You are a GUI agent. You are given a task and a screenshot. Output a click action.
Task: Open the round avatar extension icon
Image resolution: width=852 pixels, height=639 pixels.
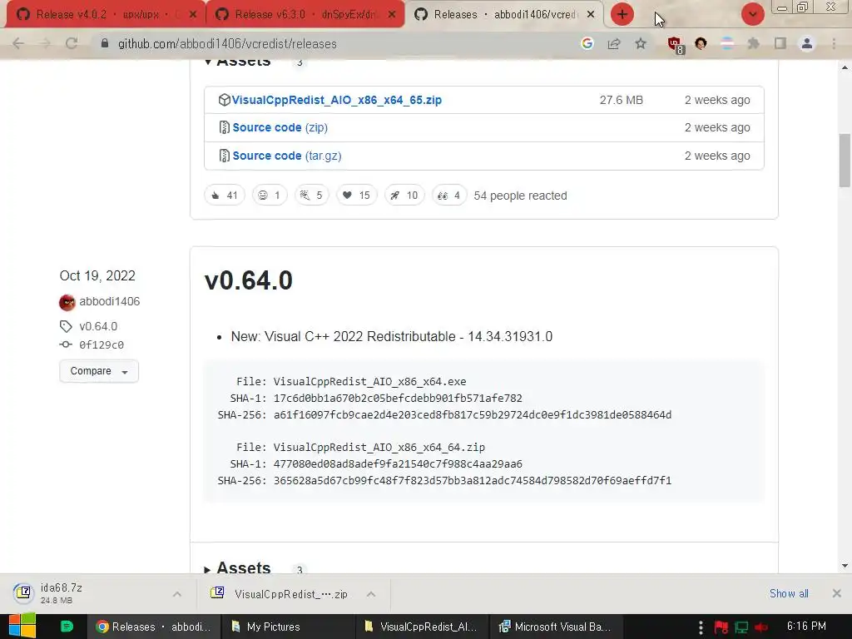(x=701, y=43)
